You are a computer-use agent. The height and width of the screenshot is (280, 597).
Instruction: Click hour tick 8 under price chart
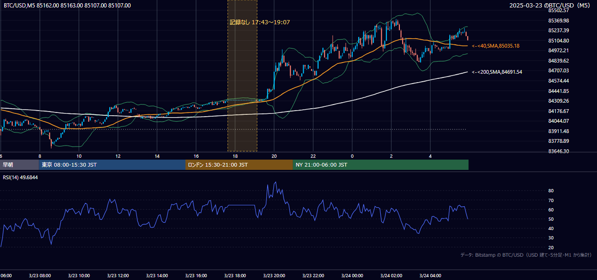tap(40, 156)
